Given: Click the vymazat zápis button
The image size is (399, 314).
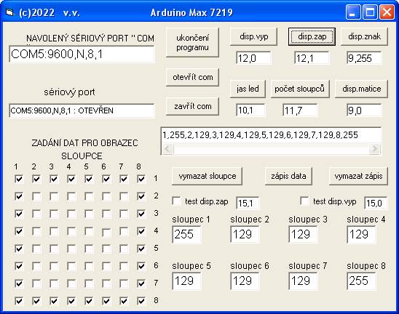Looking at the screenshot, I should (358, 176).
